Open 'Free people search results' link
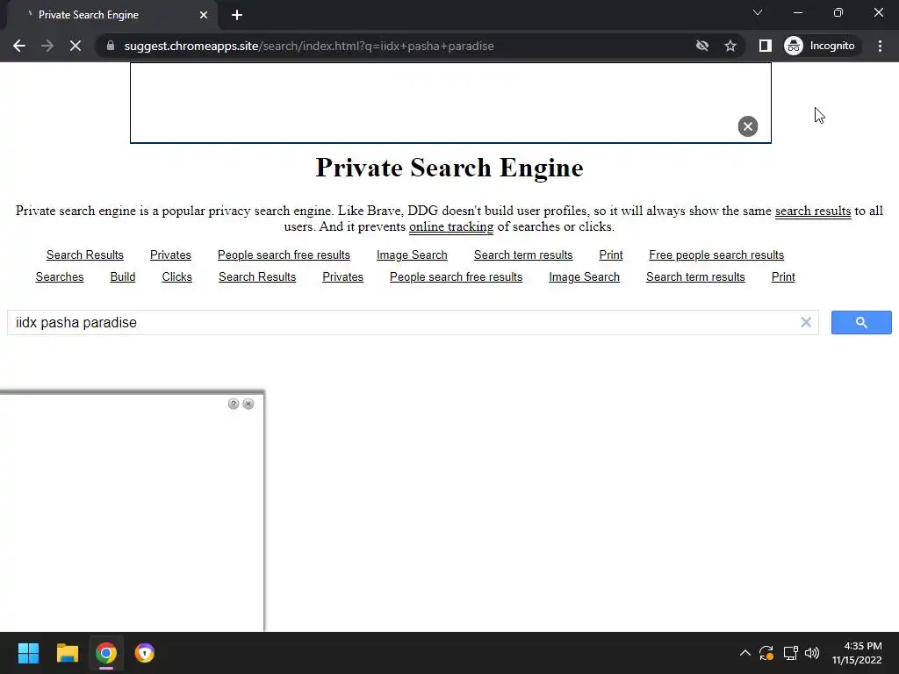Viewport: 899px width, 674px height. tap(716, 255)
